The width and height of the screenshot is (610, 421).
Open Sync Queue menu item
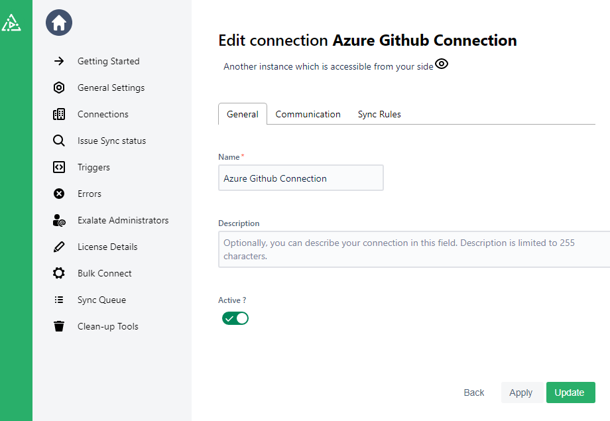click(x=101, y=300)
